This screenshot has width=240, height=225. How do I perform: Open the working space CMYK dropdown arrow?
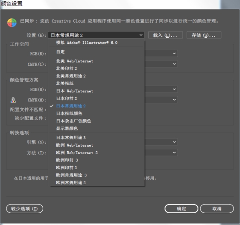coord(174,64)
